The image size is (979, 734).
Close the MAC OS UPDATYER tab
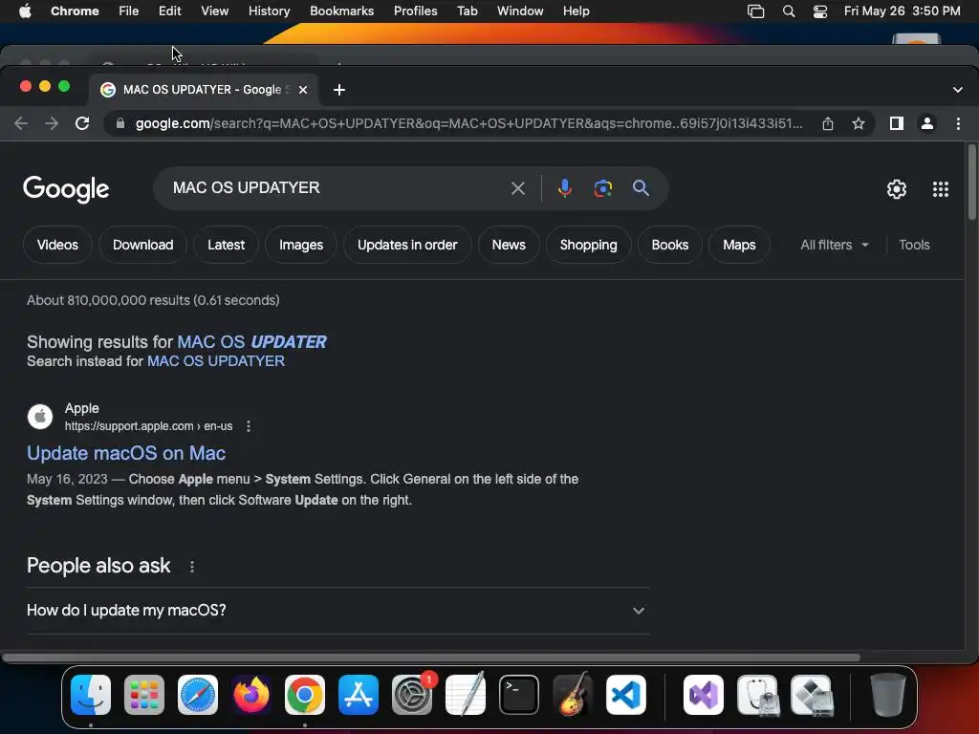[x=303, y=90]
